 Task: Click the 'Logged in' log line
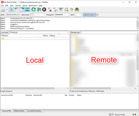[14, 24]
